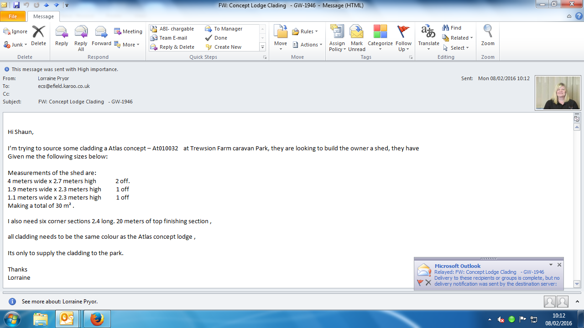584x328 pixels.
Task: Open the Follow Up flag menu
Action: (403, 38)
